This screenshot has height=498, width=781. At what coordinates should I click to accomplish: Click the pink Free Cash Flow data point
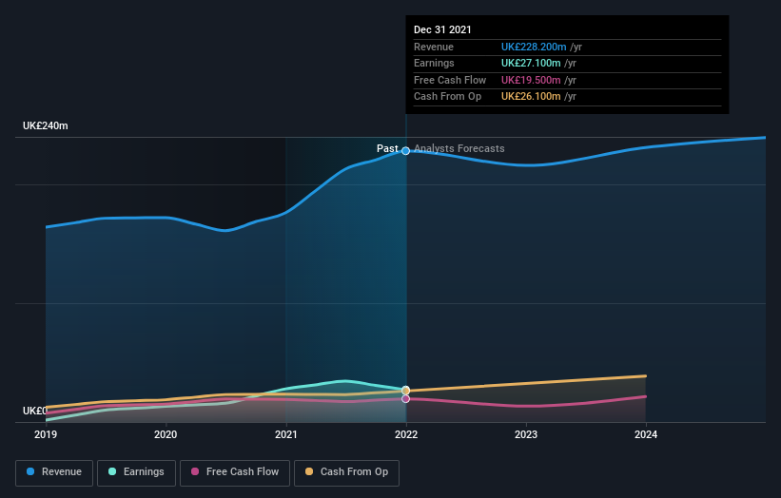[x=406, y=398]
